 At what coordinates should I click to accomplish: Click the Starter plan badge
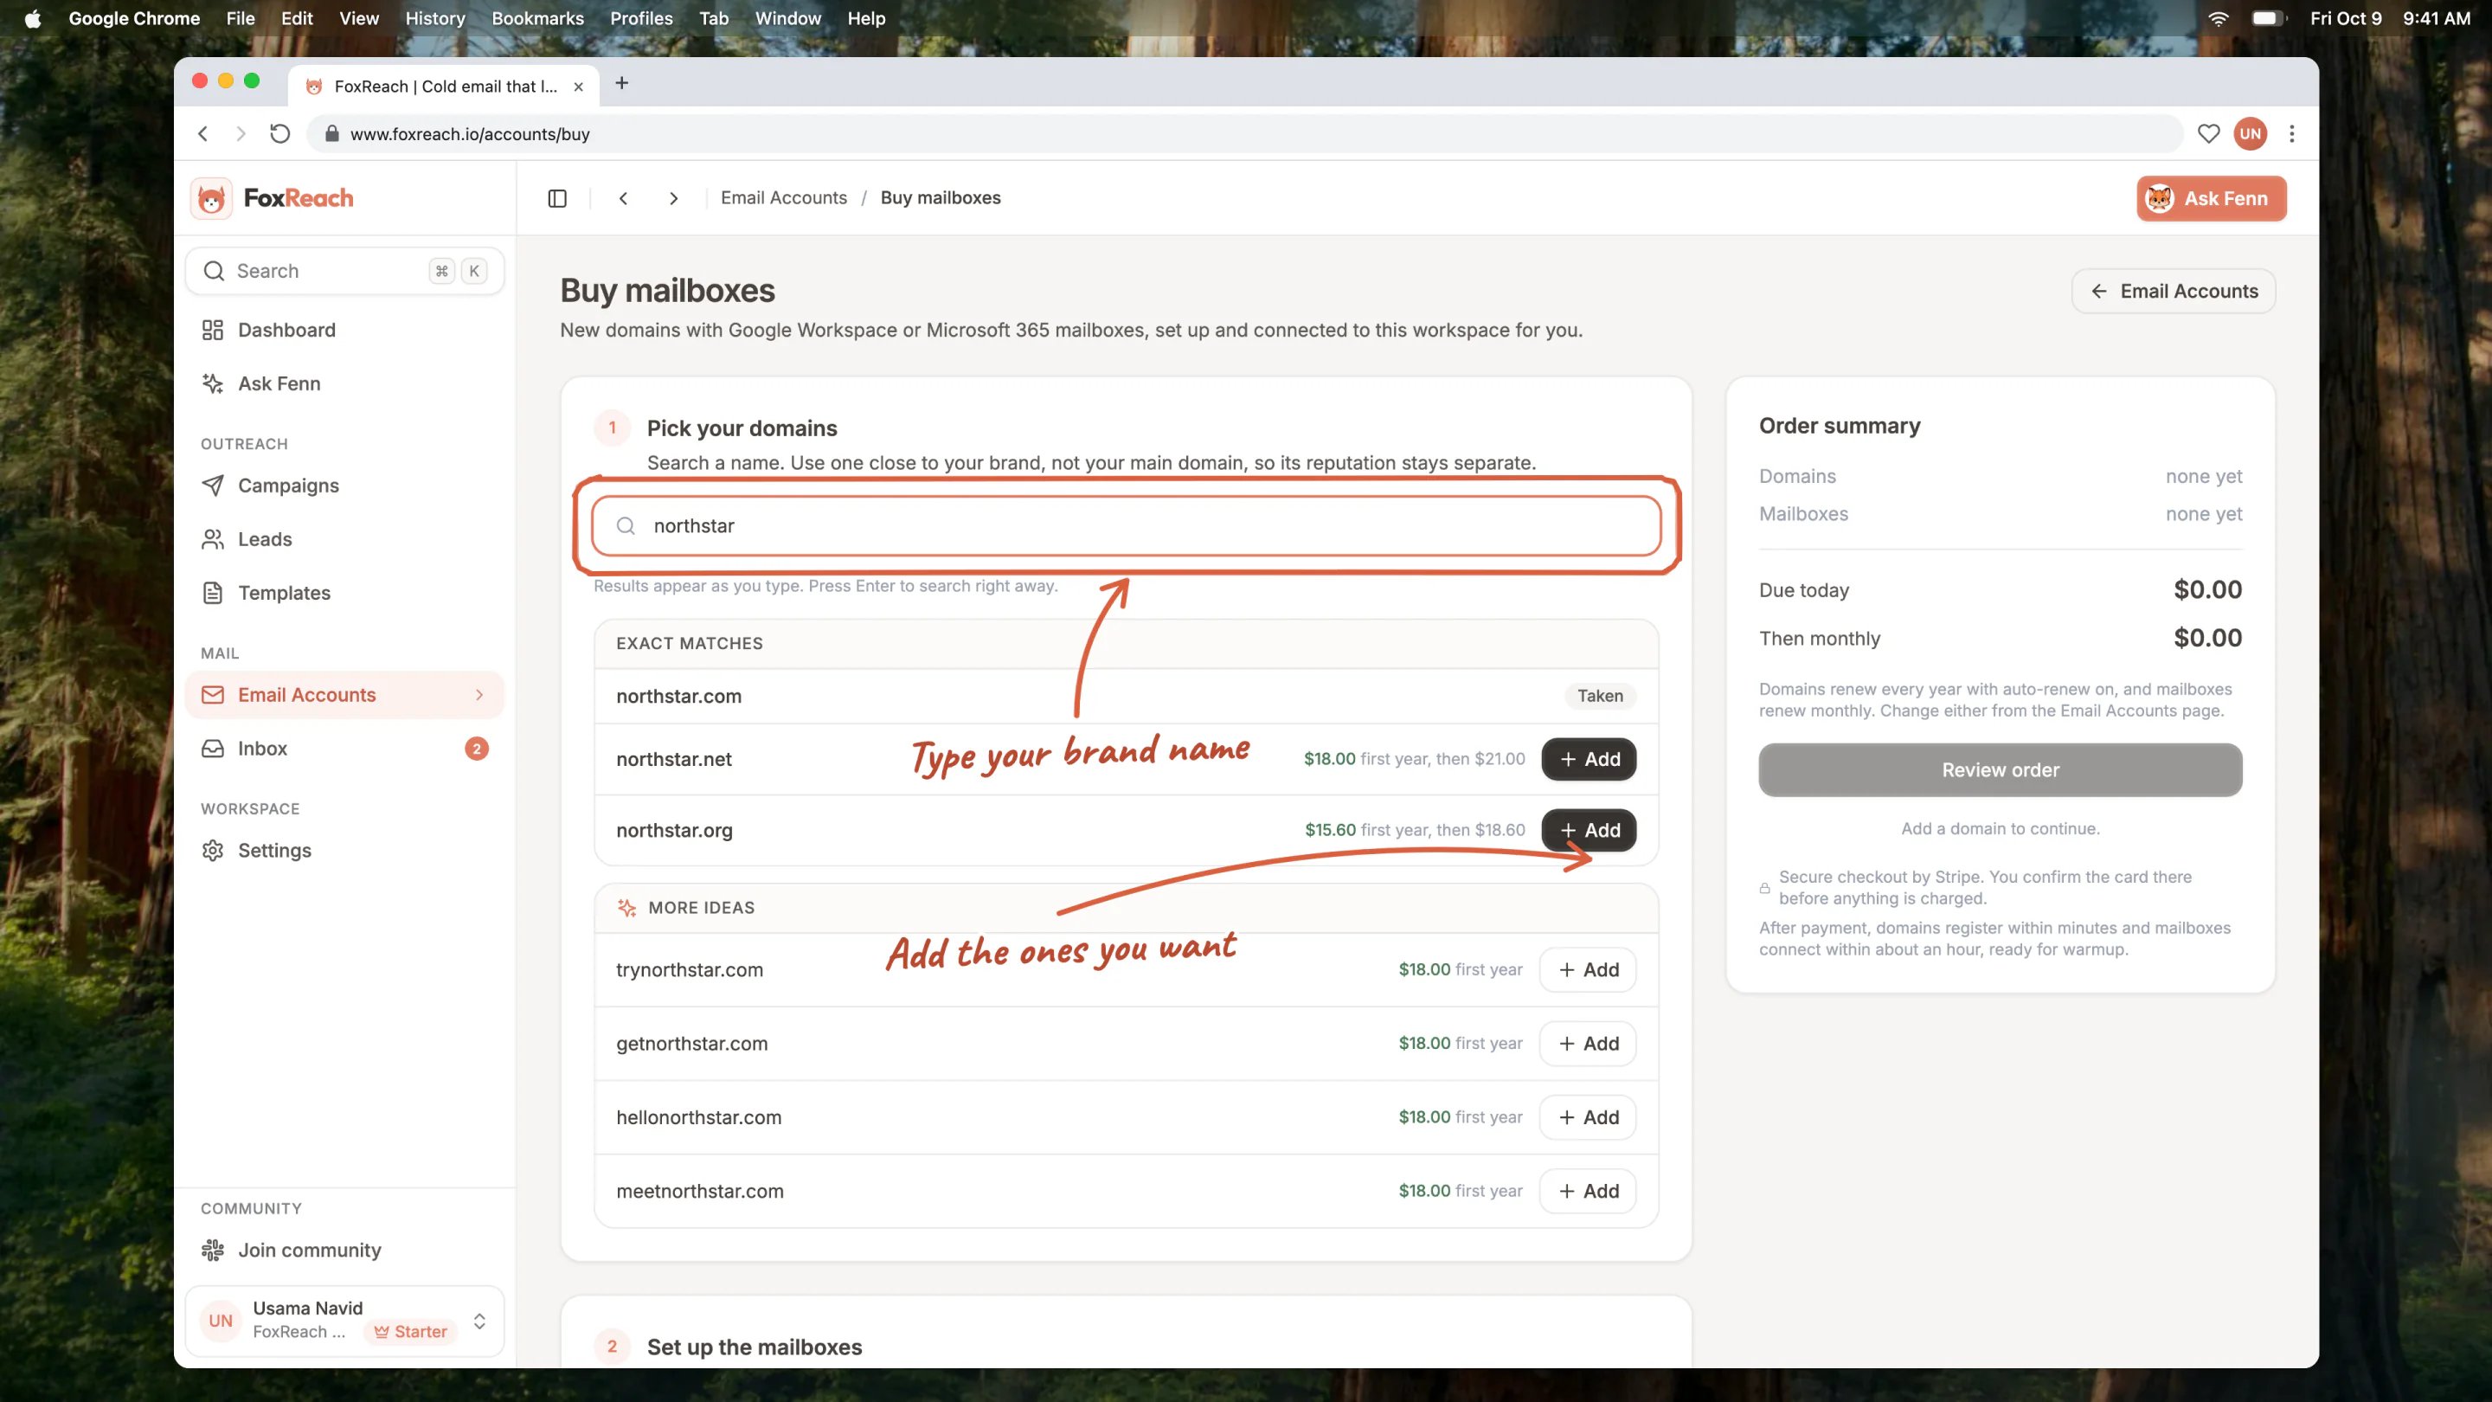click(x=410, y=1331)
